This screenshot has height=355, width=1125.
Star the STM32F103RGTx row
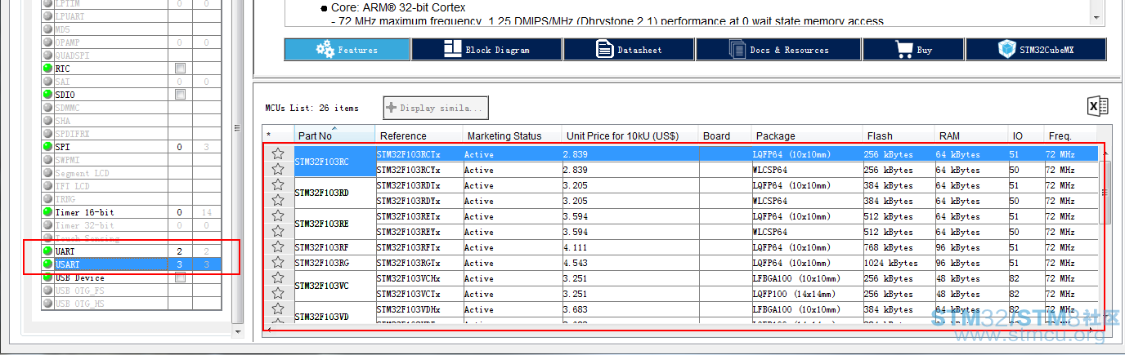[278, 262]
